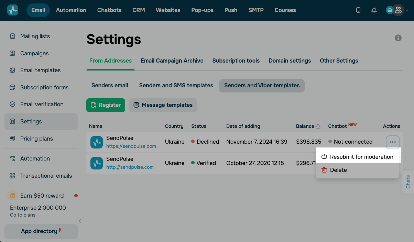The width and height of the screenshot is (414, 242).
Task: Open Pop-ups in top navigation
Action: pos(203,10)
